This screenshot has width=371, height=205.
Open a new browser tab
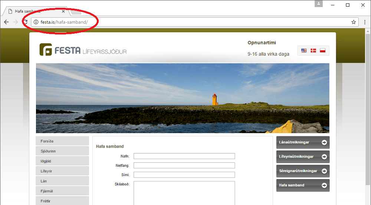[76, 11]
